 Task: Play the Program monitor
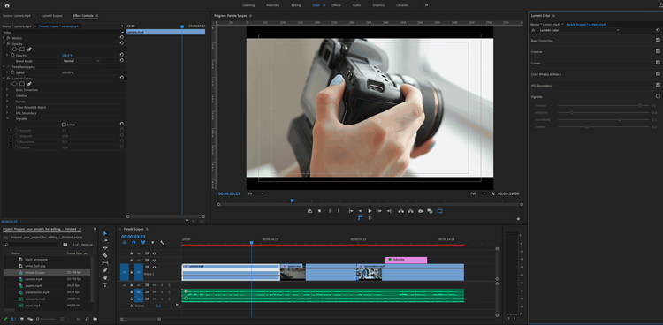(370, 211)
